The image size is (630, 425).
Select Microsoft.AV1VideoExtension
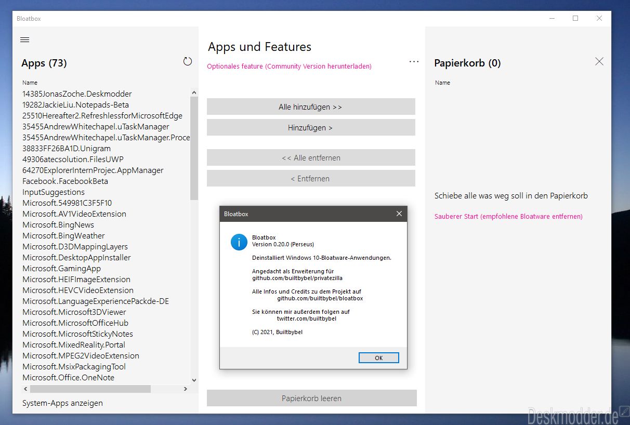[x=74, y=214]
